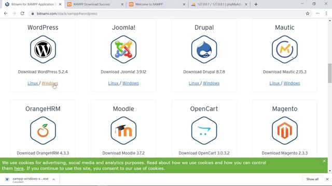Click WordPress Linux download link
The width and height of the screenshot is (332, 186).
click(33, 83)
